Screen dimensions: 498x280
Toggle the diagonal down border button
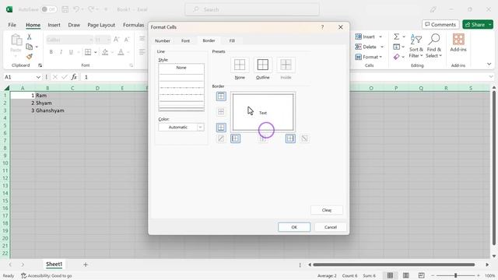(304, 138)
